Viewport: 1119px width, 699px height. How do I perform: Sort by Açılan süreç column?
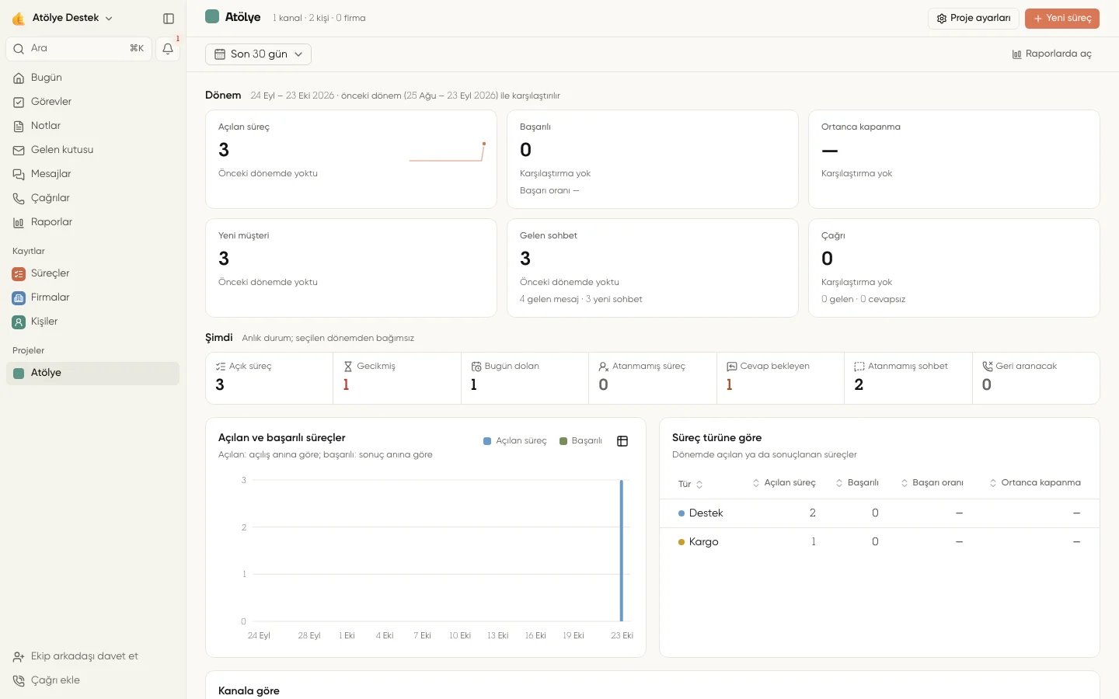(784, 483)
